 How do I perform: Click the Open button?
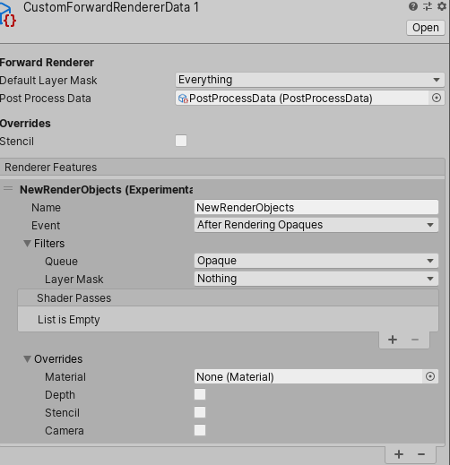pos(426,28)
